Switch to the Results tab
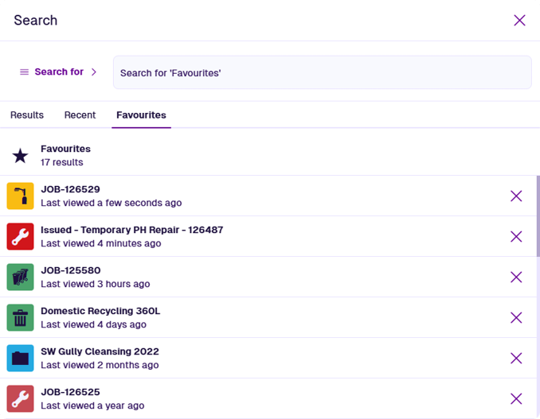The height and width of the screenshot is (419, 540). coord(27,115)
